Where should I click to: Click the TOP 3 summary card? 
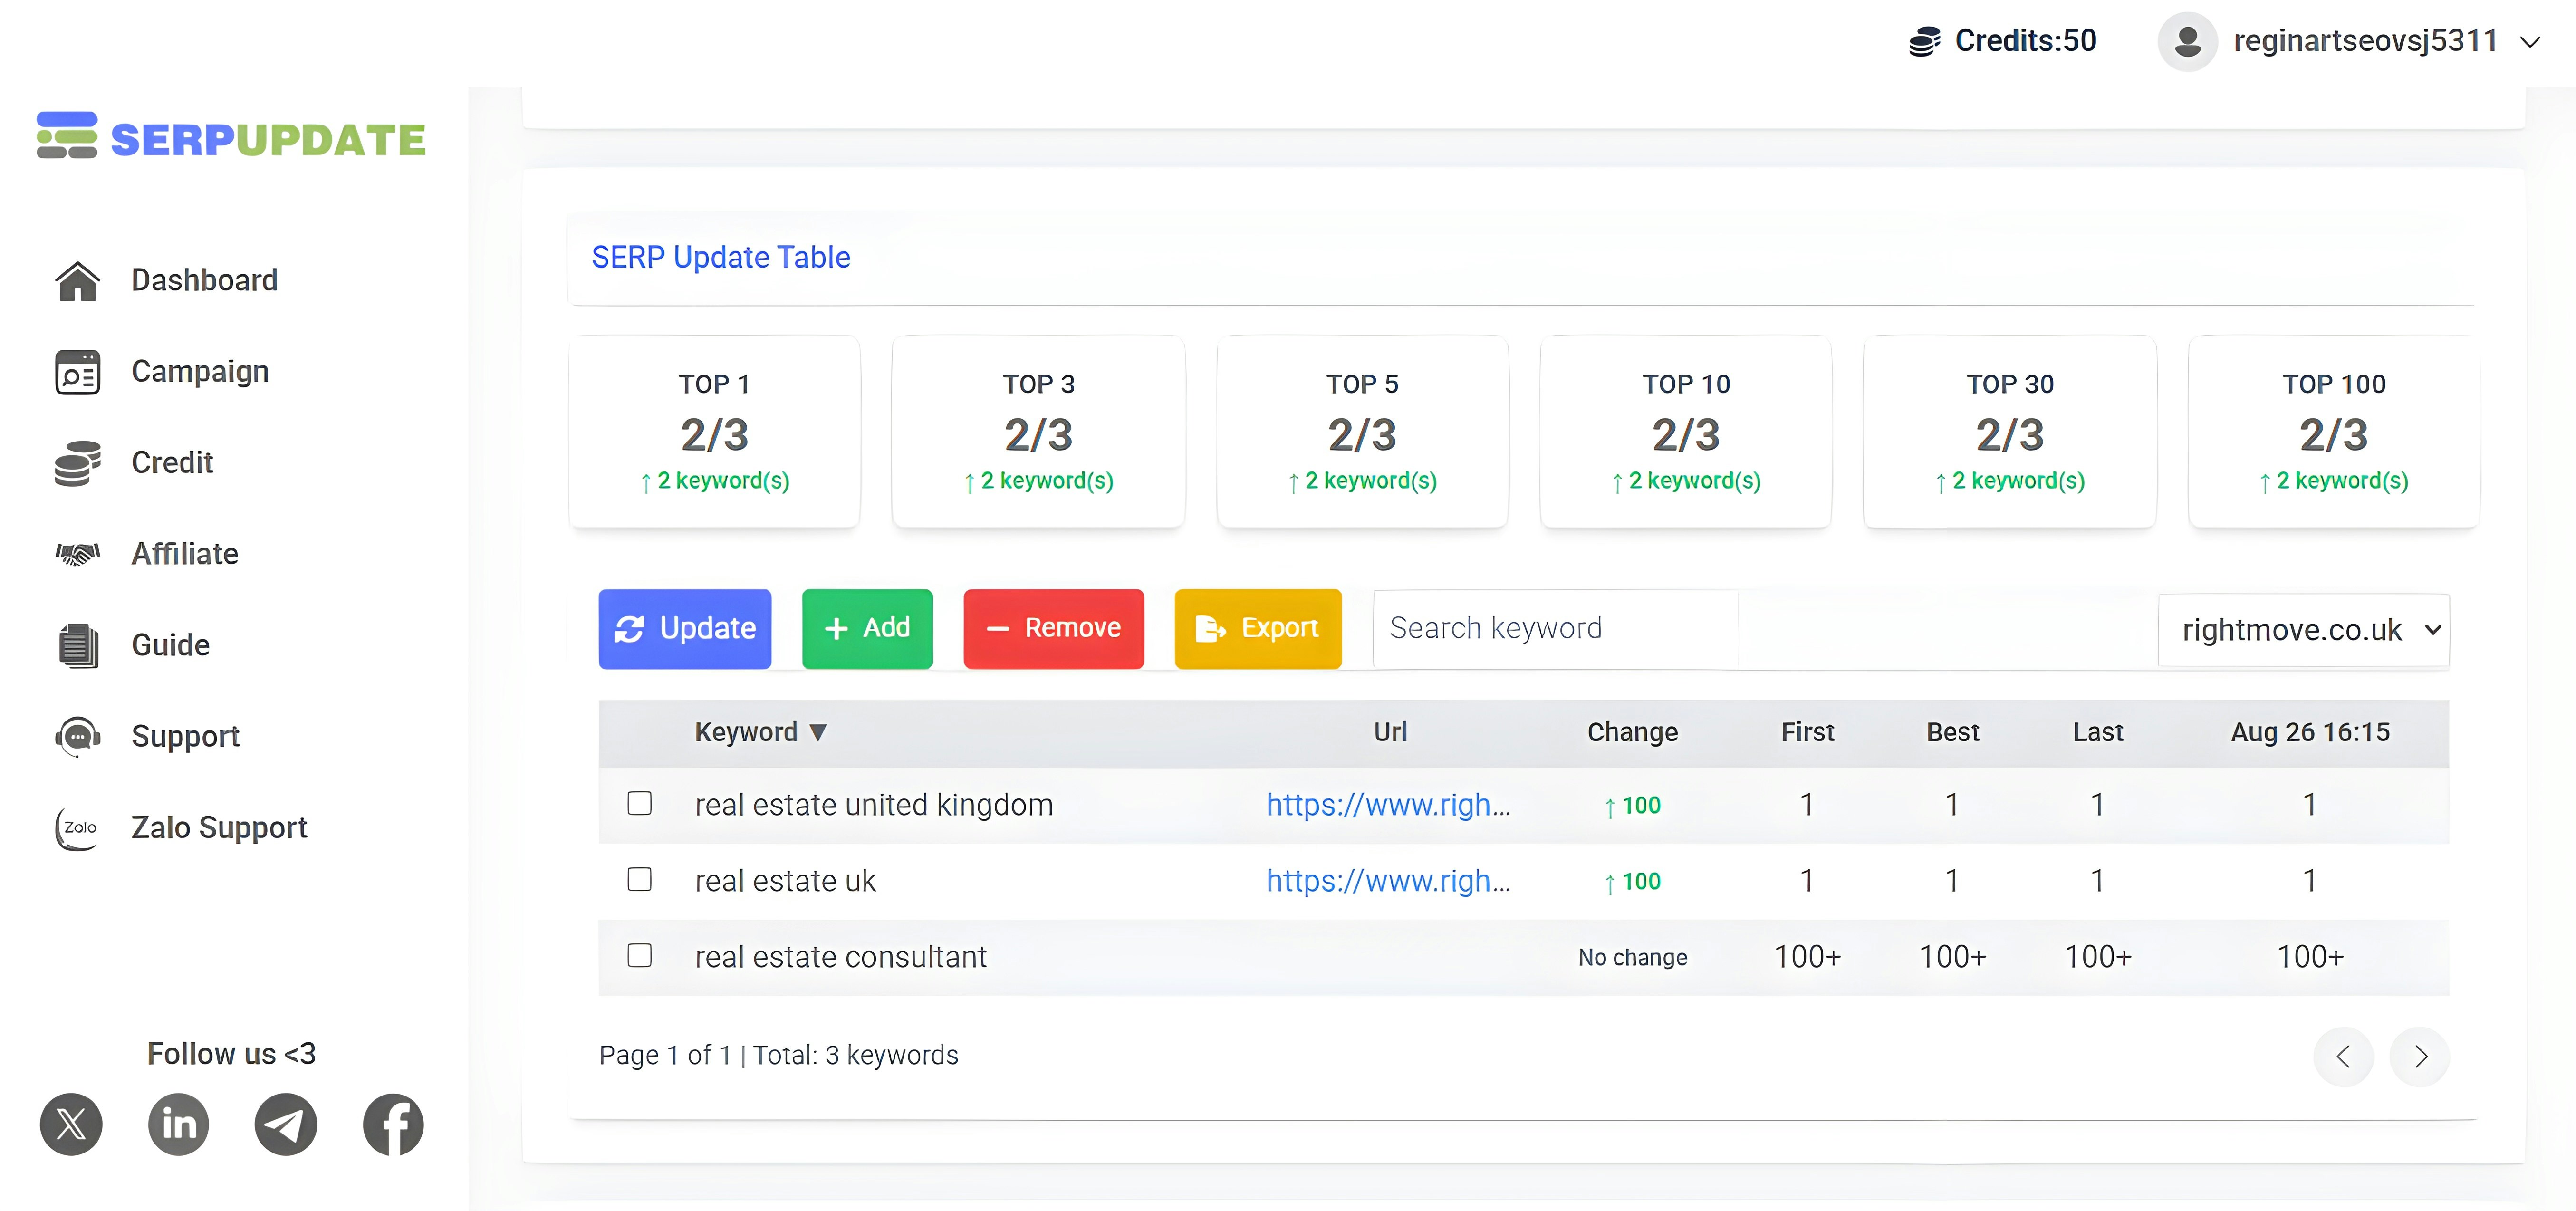[1038, 431]
